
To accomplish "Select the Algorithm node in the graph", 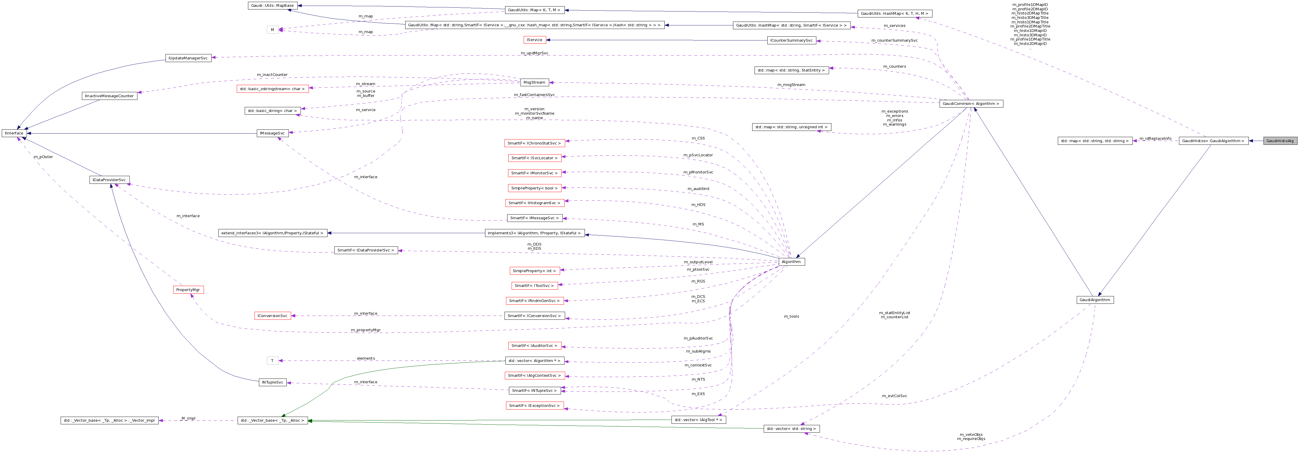I will [x=792, y=262].
